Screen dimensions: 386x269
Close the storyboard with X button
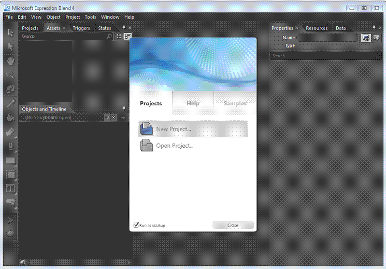(113, 117)
